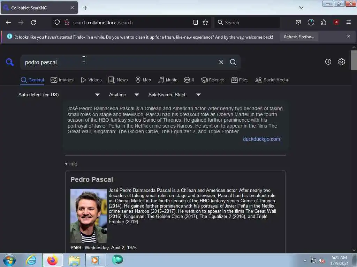The width and height of the screenshot is (357, 267).
Task: Click the green round taskbar application icon
Action: [117, 260]
